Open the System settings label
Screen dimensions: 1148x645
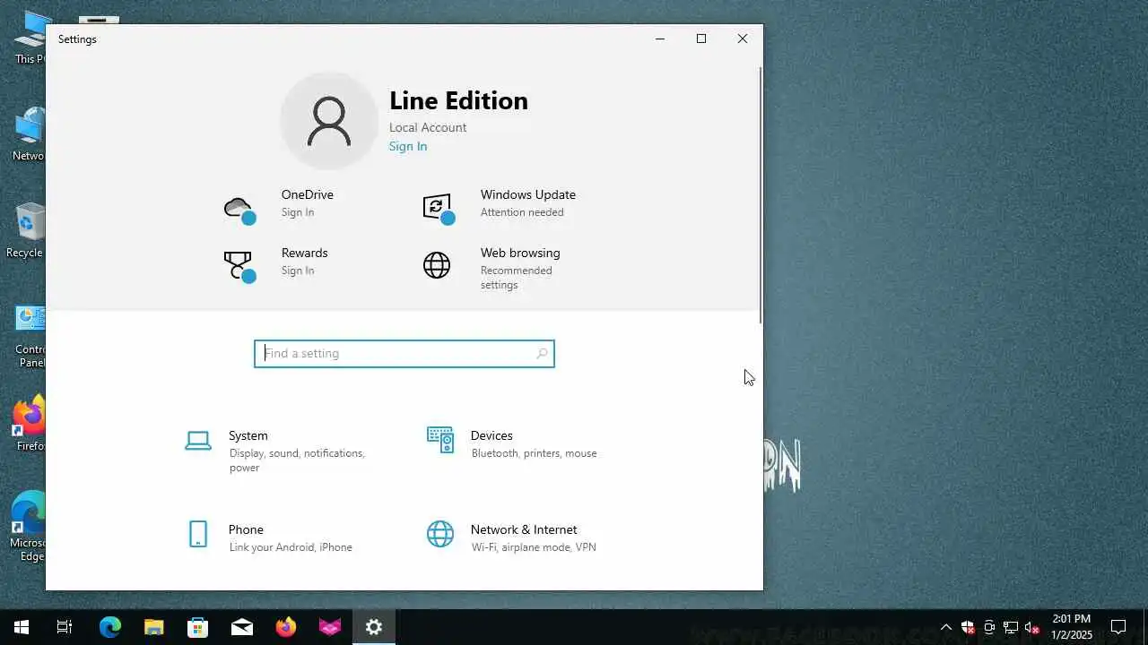(248, 435)
